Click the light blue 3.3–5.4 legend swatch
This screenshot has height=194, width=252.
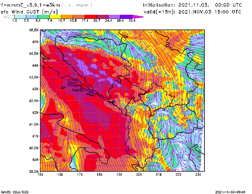pos(32,17)
